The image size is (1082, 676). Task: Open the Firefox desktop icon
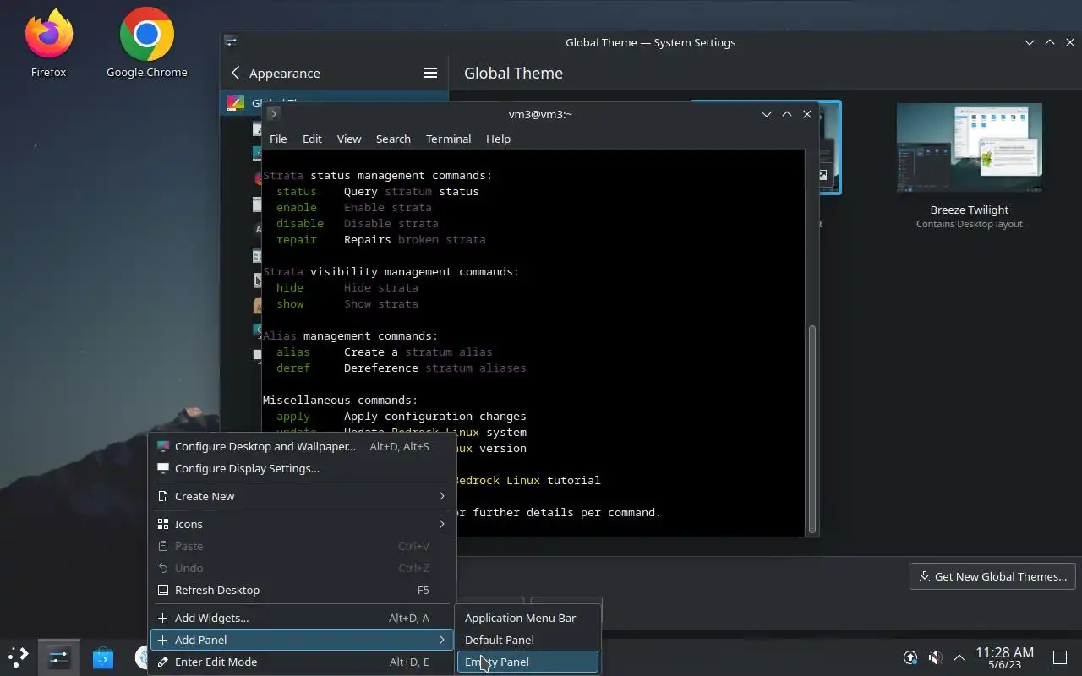point(48,44)
